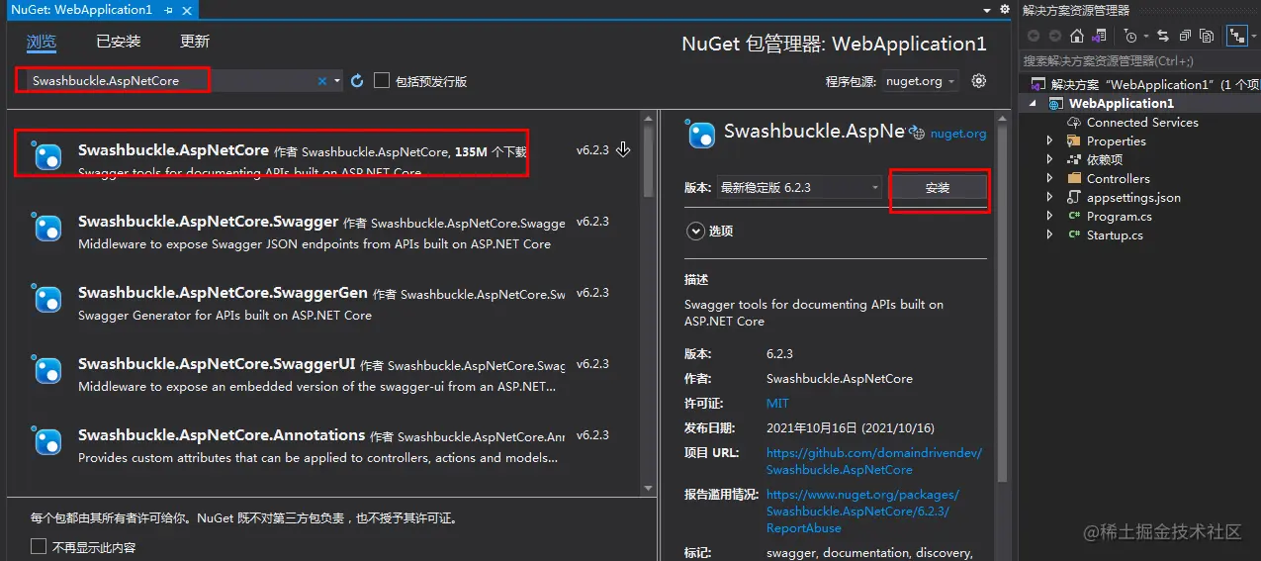Viewport: 1261px width, 561px height.
Task: Expand the Controllers folder node
Action: click(1049, 179)
